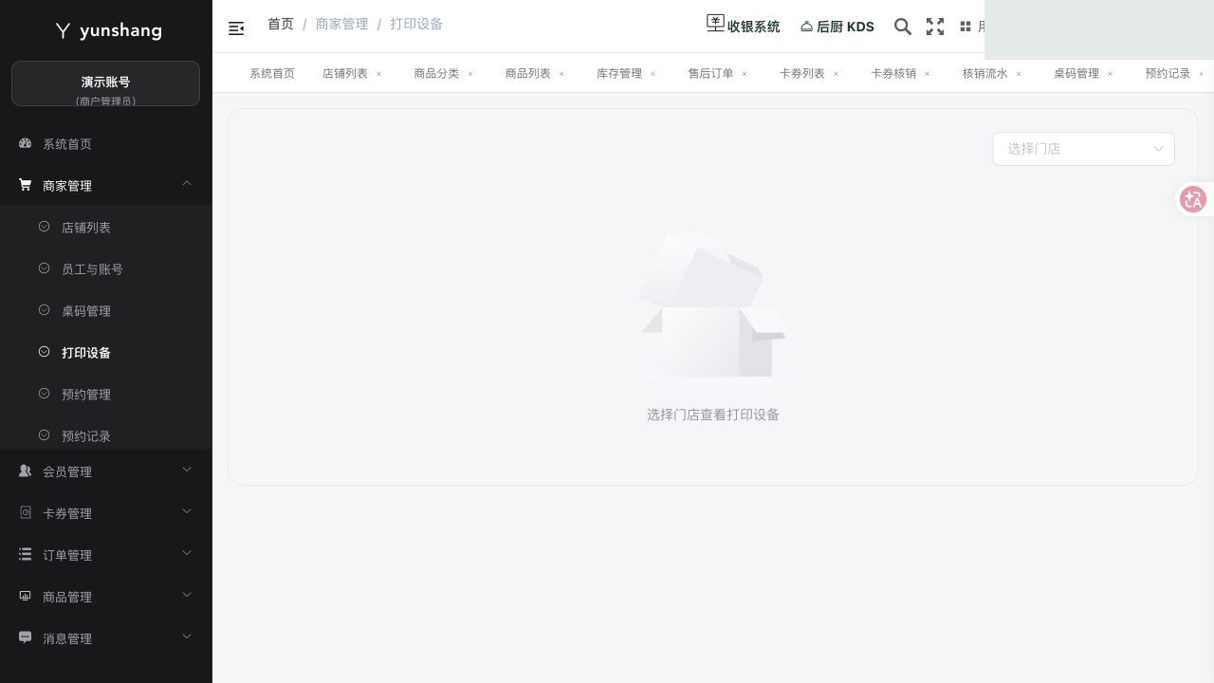Expand the 会员管理 menu

105,471
